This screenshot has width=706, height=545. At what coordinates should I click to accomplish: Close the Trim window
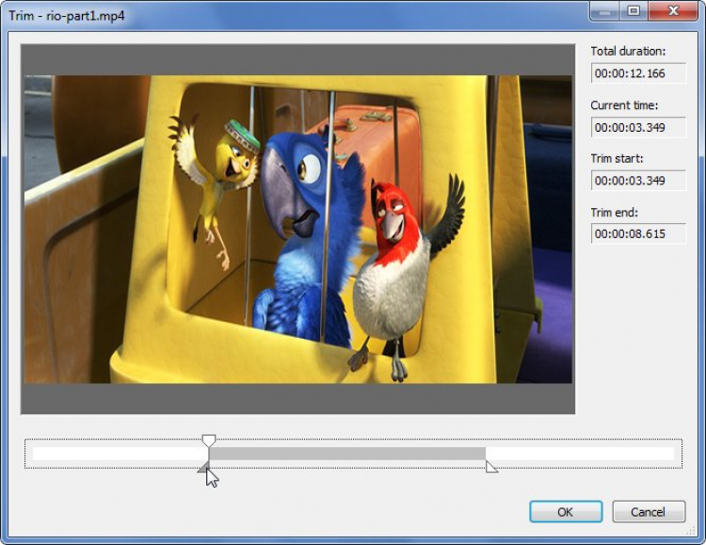(673, 11)
